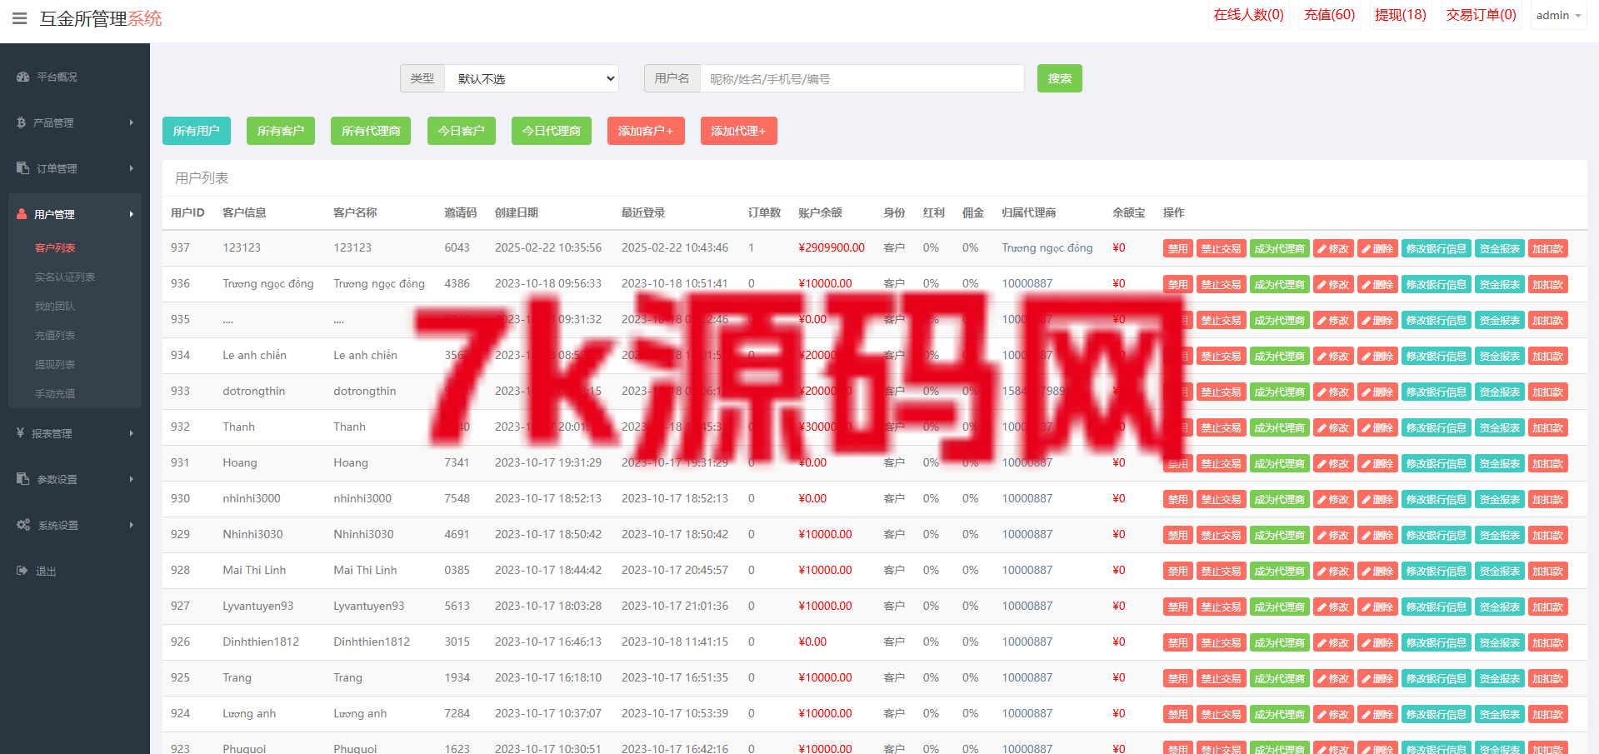
Task: Show 所有客户 filter
Action: tap(281, 131)
